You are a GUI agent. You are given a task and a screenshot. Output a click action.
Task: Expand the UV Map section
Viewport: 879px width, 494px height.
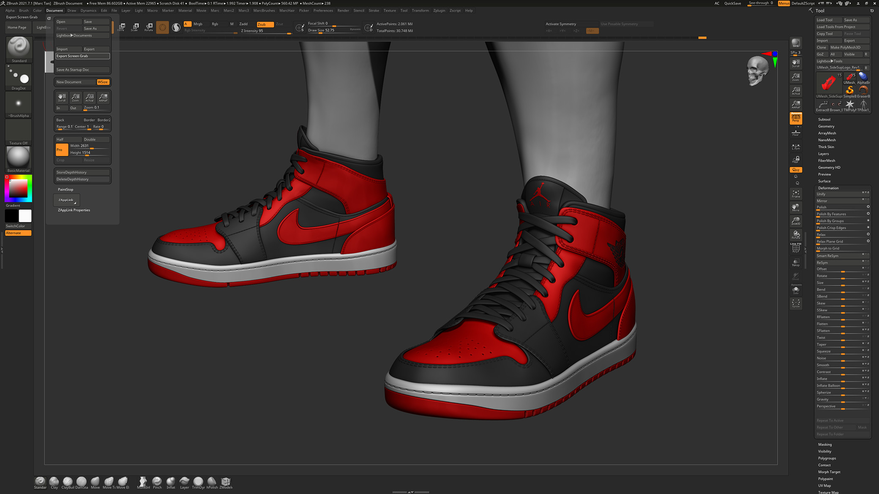824,486
